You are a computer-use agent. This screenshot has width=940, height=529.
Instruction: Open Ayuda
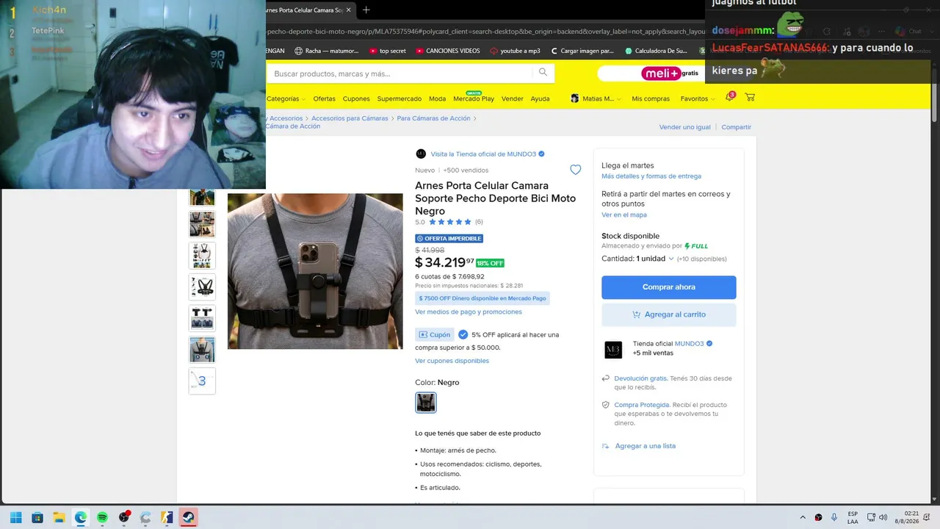pos(540,98)
